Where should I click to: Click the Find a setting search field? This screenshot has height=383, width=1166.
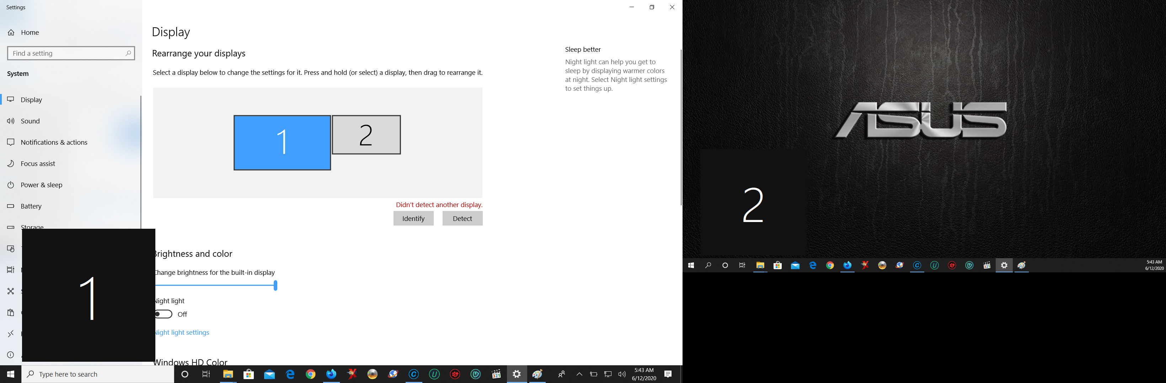(x=68, y=53)
